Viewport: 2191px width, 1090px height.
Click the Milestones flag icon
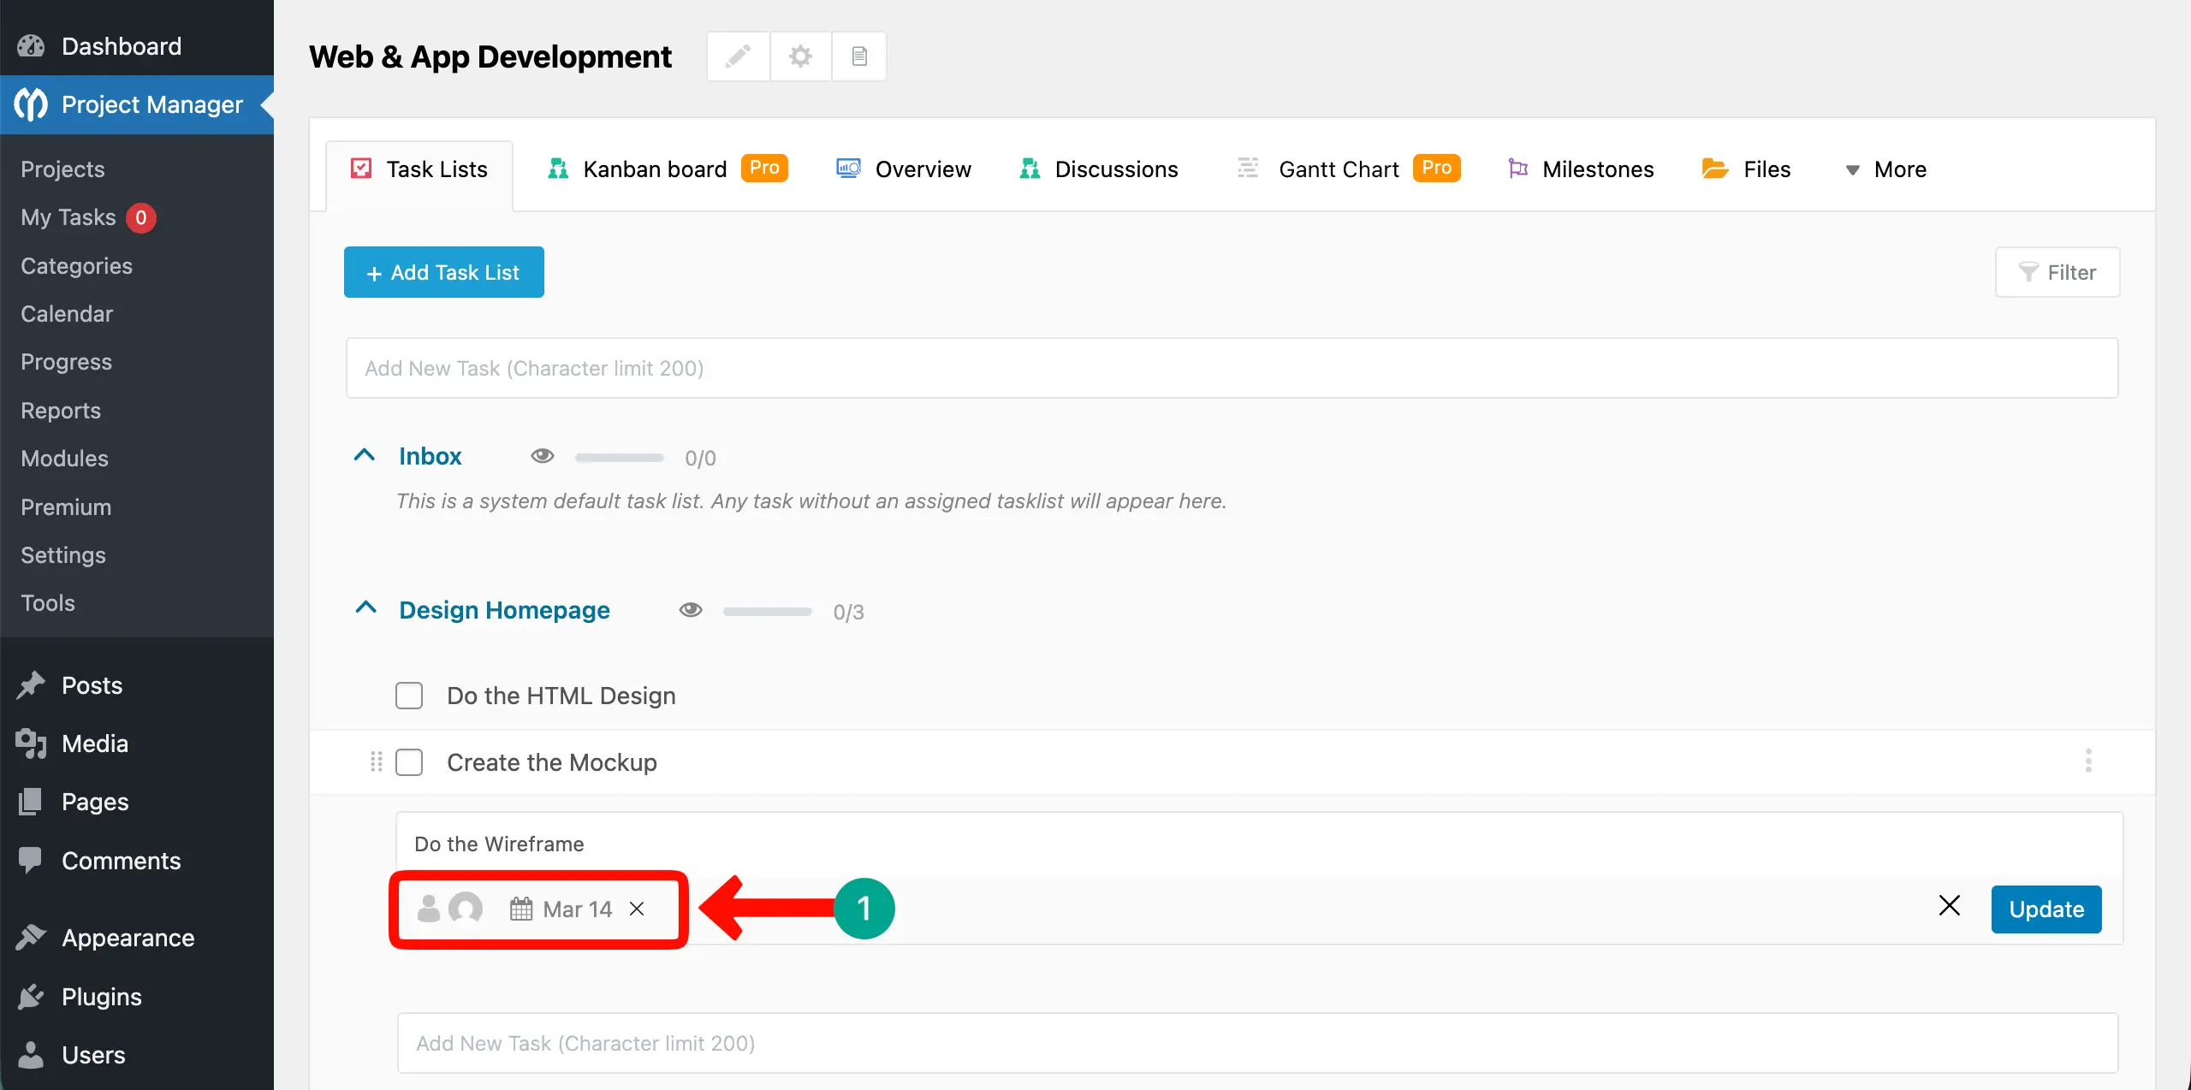coord(1517,168)
